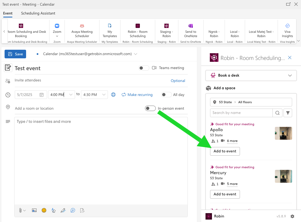Click the draw pen icon in editor toolbar
Image resolution: width=301 pixels, height=222 pixels.
(x=63, y=210)
